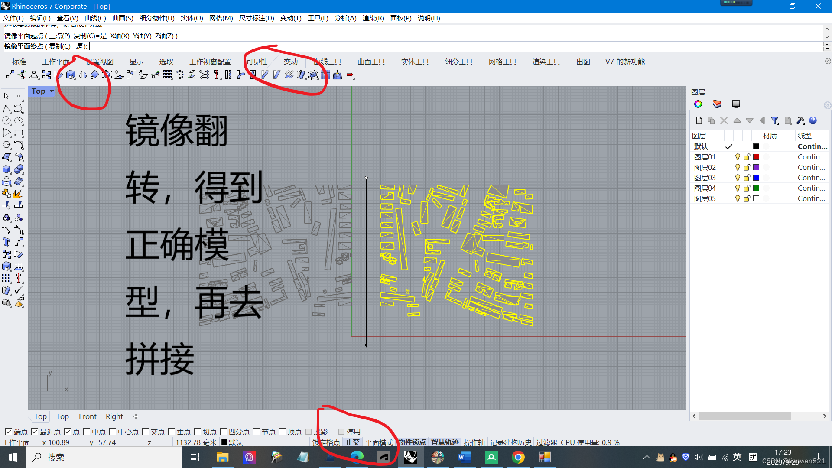
Task: Disable the 端点 osnap checkbox
Action: pyautogui.click(x=9, y=432)
